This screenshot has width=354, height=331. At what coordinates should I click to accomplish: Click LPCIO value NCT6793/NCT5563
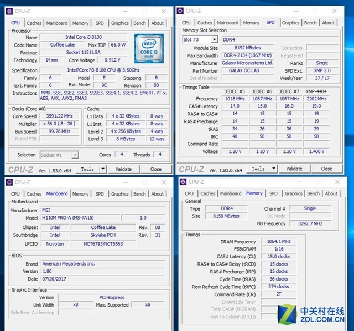[x=103, y=243]
